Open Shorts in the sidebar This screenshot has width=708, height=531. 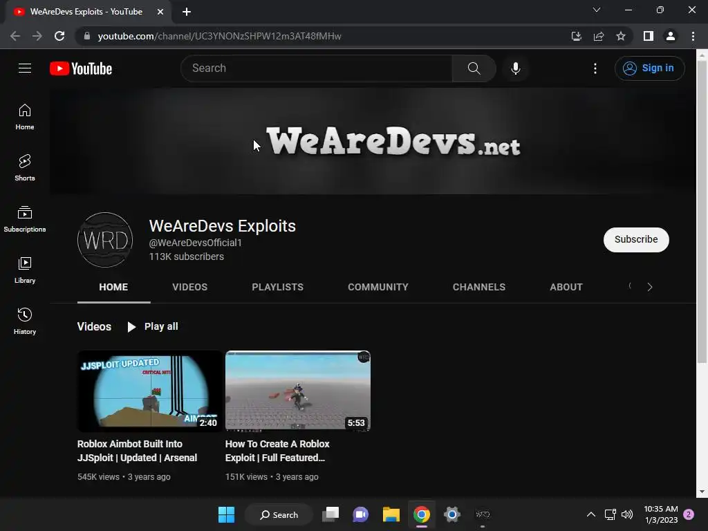click(x=25, y=168)
